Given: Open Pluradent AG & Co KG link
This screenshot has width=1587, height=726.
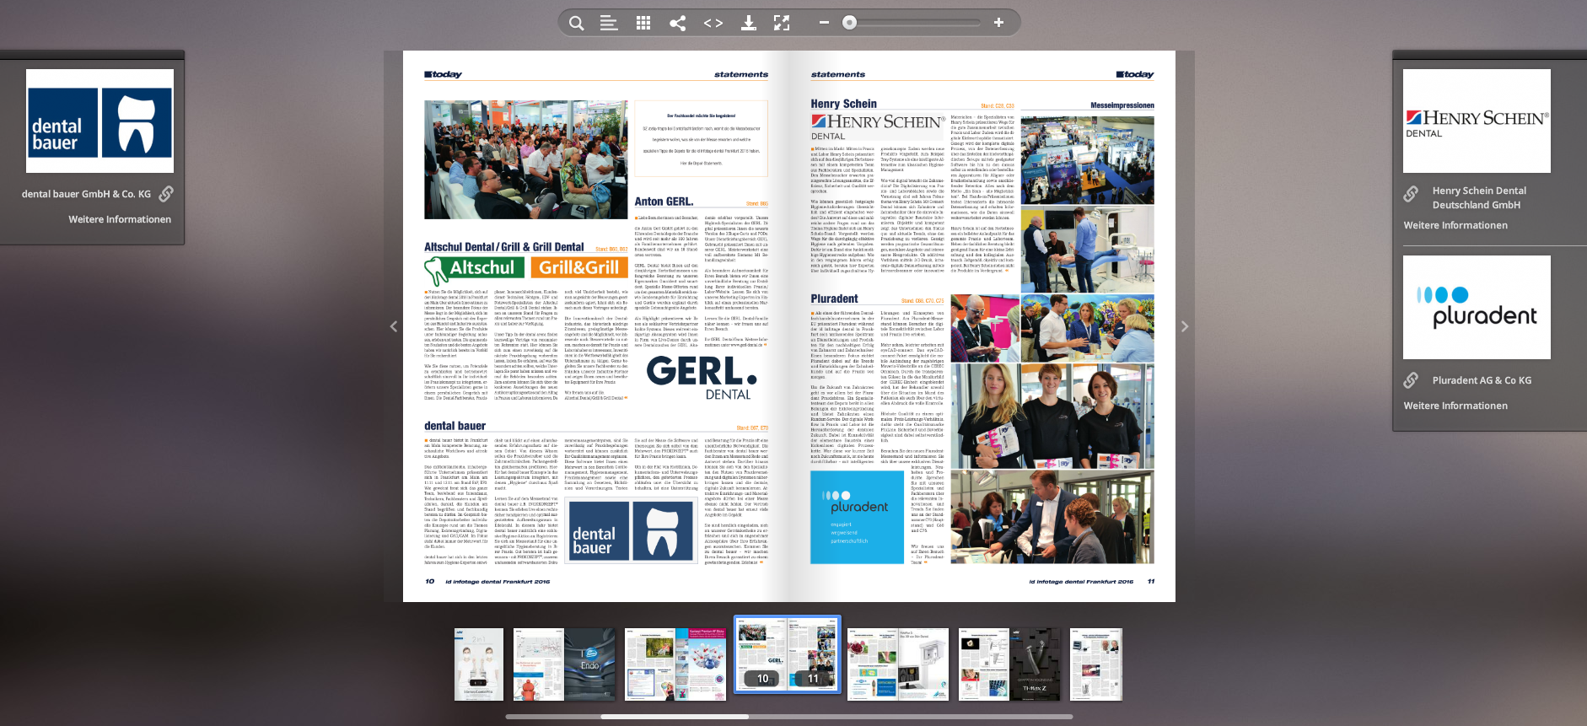Looking at the screenshot, I should 1482,380.
